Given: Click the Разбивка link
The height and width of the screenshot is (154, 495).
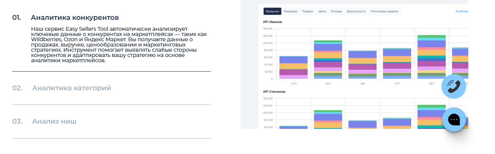Looking at the screenshot, I should tap(462, 11).
